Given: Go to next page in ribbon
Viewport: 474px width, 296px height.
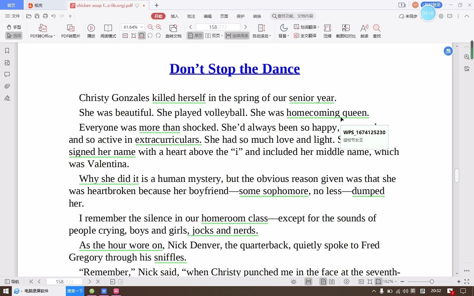Looking at the screenshot, I should (245, 27).
